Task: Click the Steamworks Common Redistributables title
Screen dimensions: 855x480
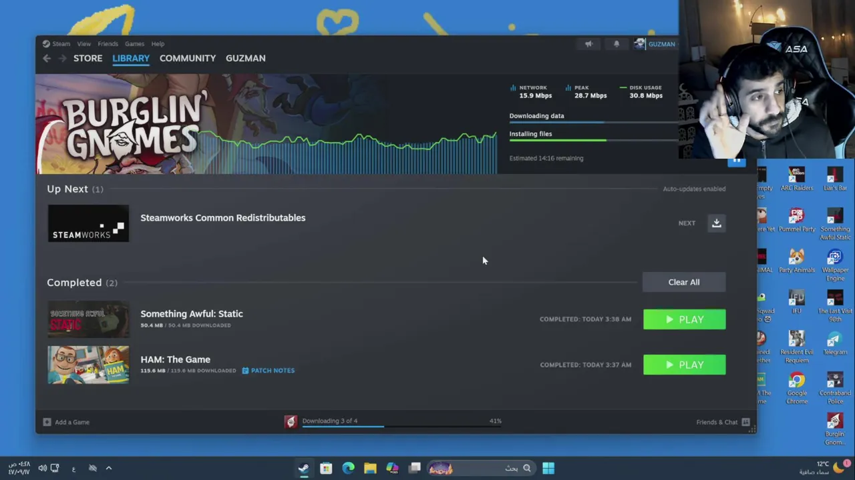Action: [x=223, y=218]
